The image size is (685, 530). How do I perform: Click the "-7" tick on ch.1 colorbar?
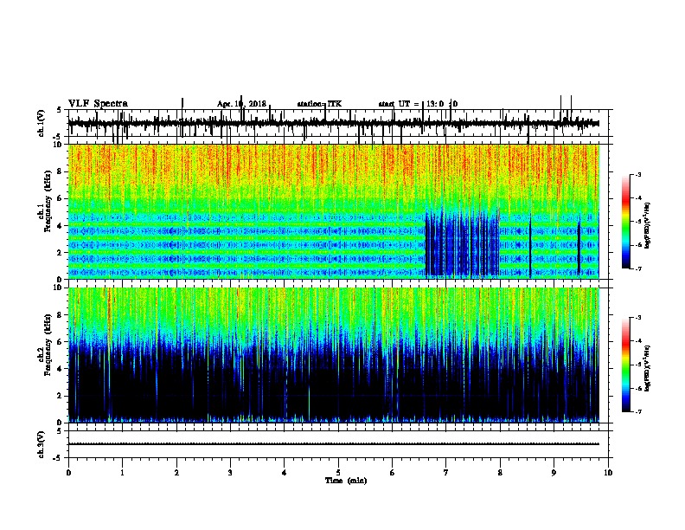tap(637, 268)
